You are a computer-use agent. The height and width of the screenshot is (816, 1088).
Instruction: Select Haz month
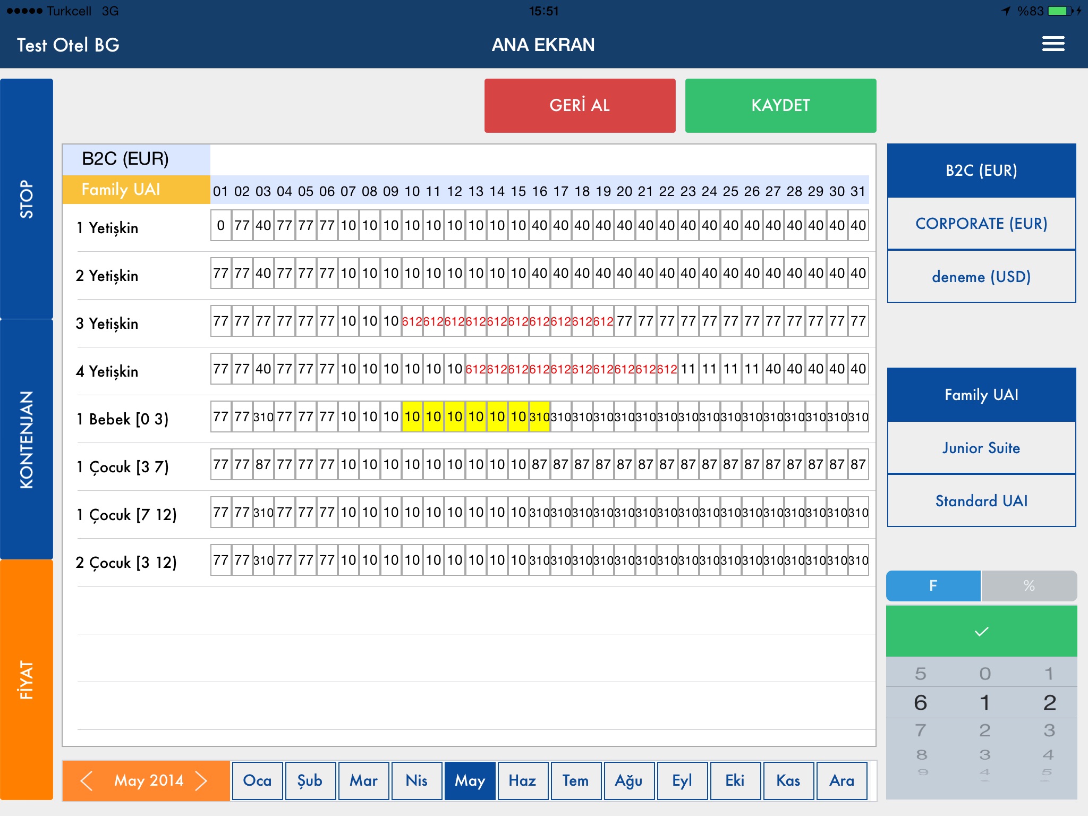523,780
